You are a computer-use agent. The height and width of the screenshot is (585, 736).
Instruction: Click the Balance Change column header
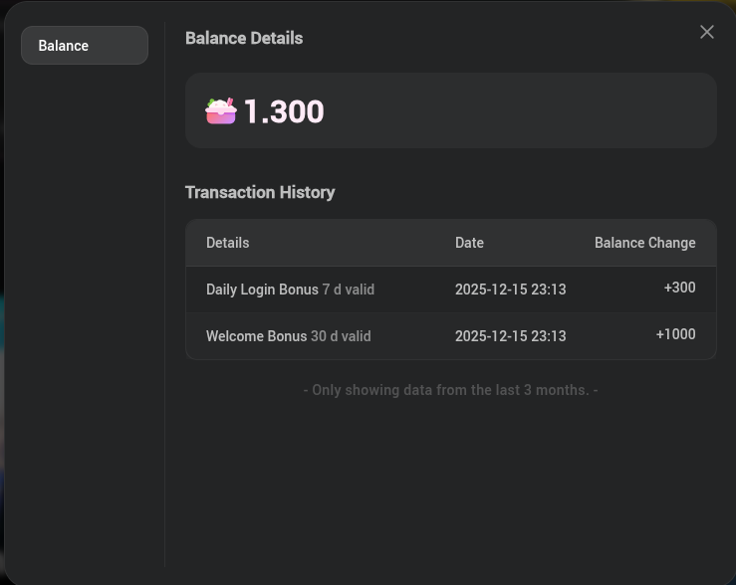coord(645,243)
